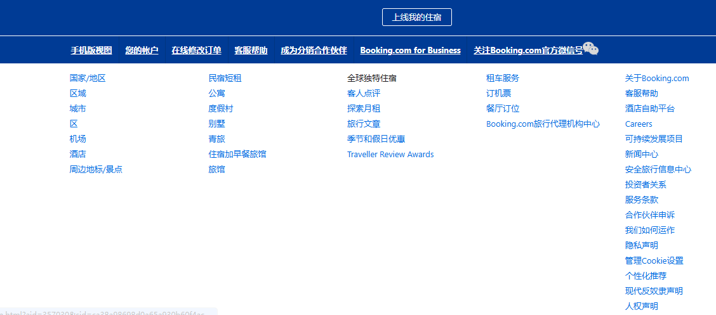716x315 pixels.
Task: Open 客人点评 reviews link
Action: 364,94
